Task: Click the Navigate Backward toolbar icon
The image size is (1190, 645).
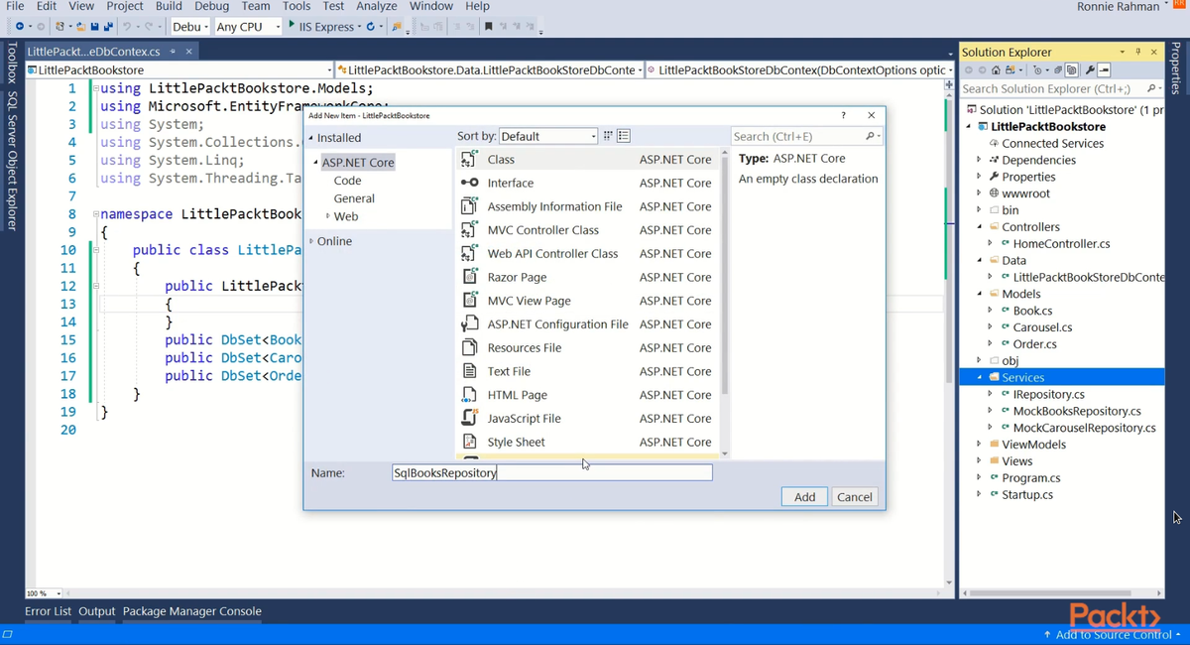Action: (19, 26)
